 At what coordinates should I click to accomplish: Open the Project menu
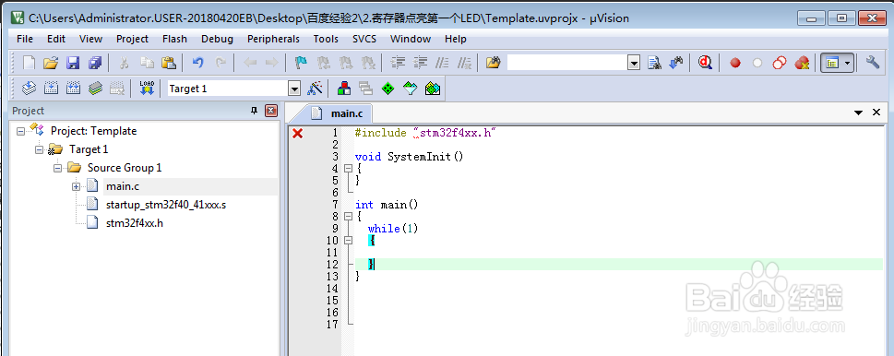click(x=132, y=39)
